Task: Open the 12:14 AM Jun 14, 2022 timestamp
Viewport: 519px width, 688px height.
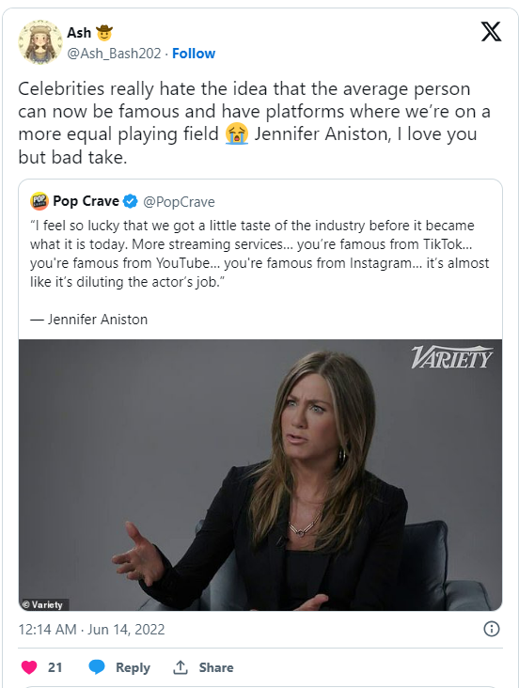Action: point(91,629)
